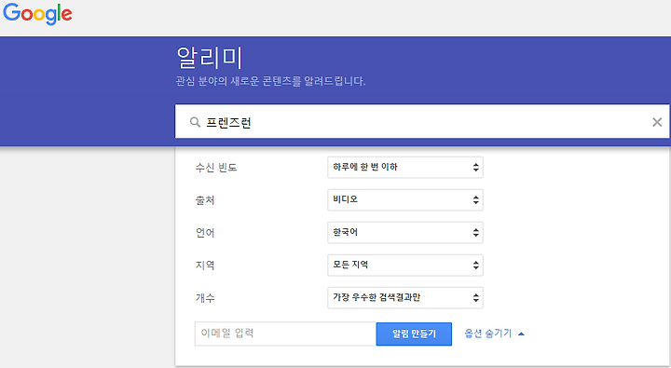Screen dimensions: 671x368
Task: Open the 개수 dropdown
Action: (405, 298)
